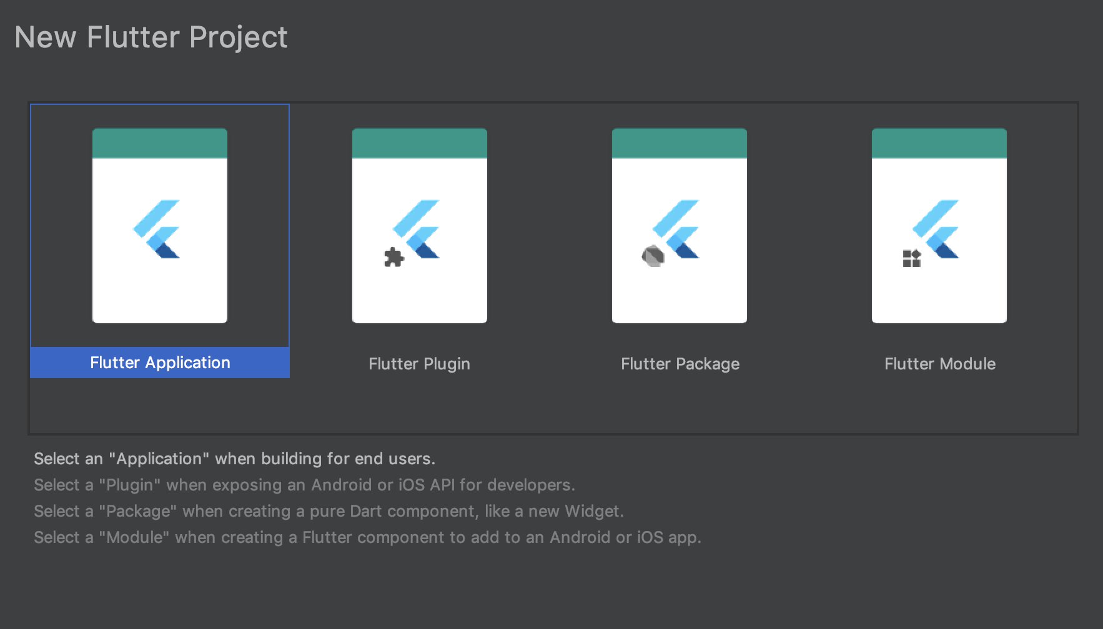This screenshot has height=629, width=1103.
Task: Click the 'Select an "Application"' description line
Action: pyautogui.click(x=234, y=459)
